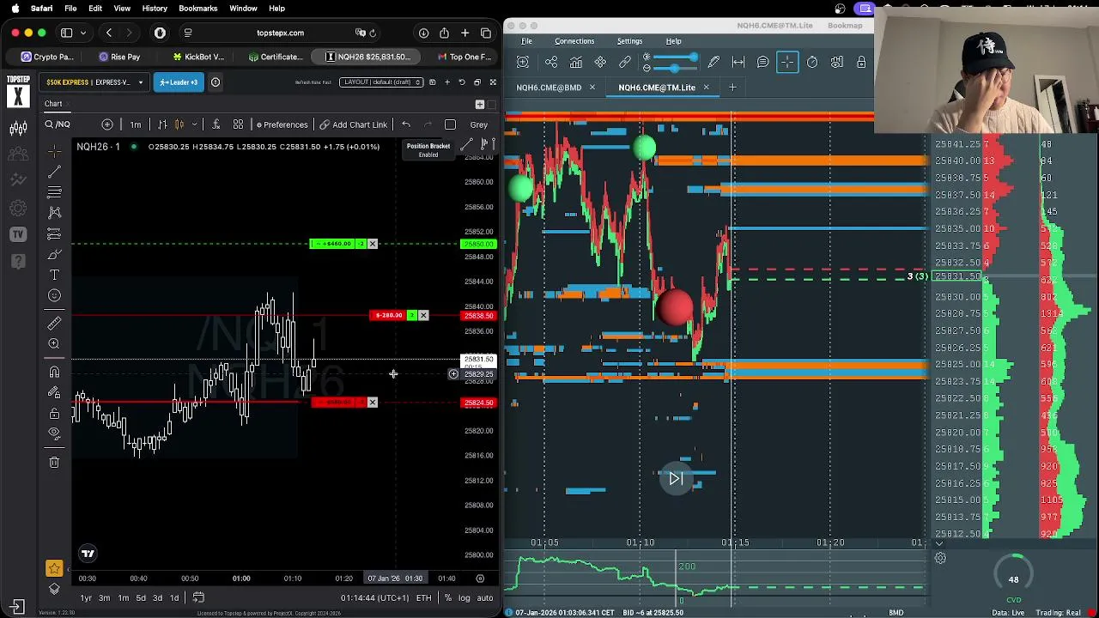Select the crosshair cursor tool in chart sidebar

click(x=54, y=151)
